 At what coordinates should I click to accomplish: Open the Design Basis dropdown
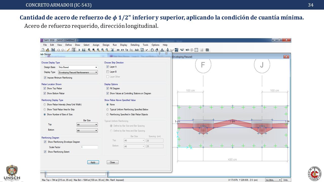click(x=78, y=67)
